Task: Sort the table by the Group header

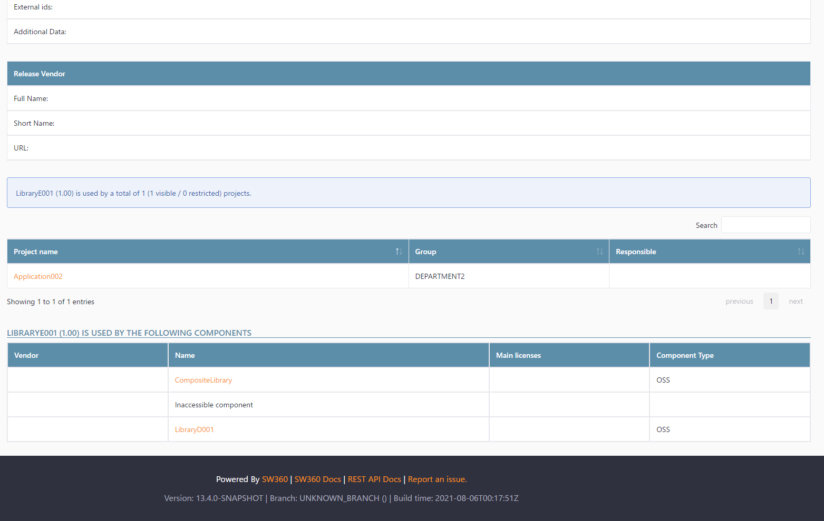Action: point(425,252)
